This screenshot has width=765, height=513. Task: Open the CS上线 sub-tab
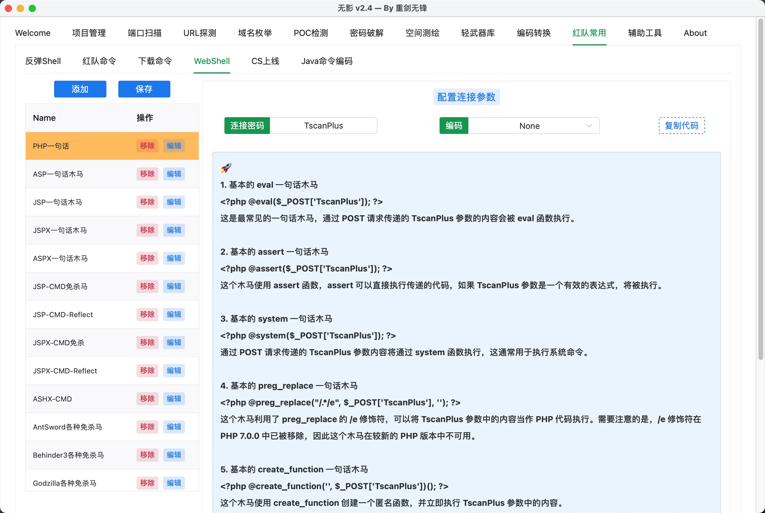[x=265, y=61]
